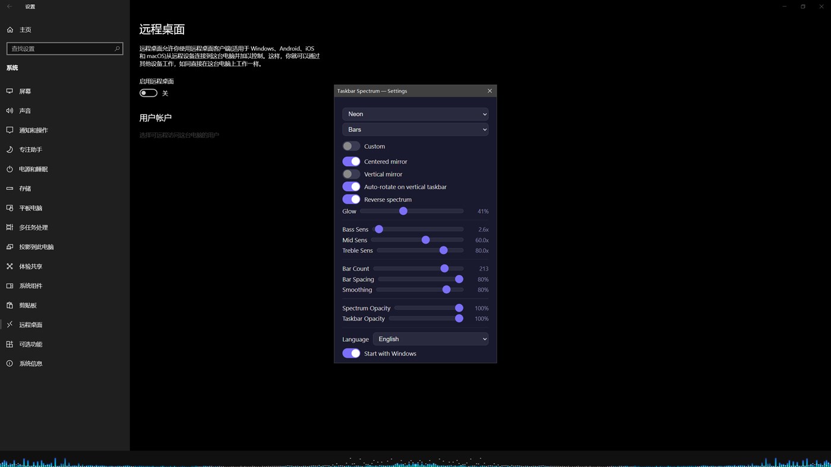
Task: Click the Shared experiences icon beside 体验共享
Action: point(10,266)
